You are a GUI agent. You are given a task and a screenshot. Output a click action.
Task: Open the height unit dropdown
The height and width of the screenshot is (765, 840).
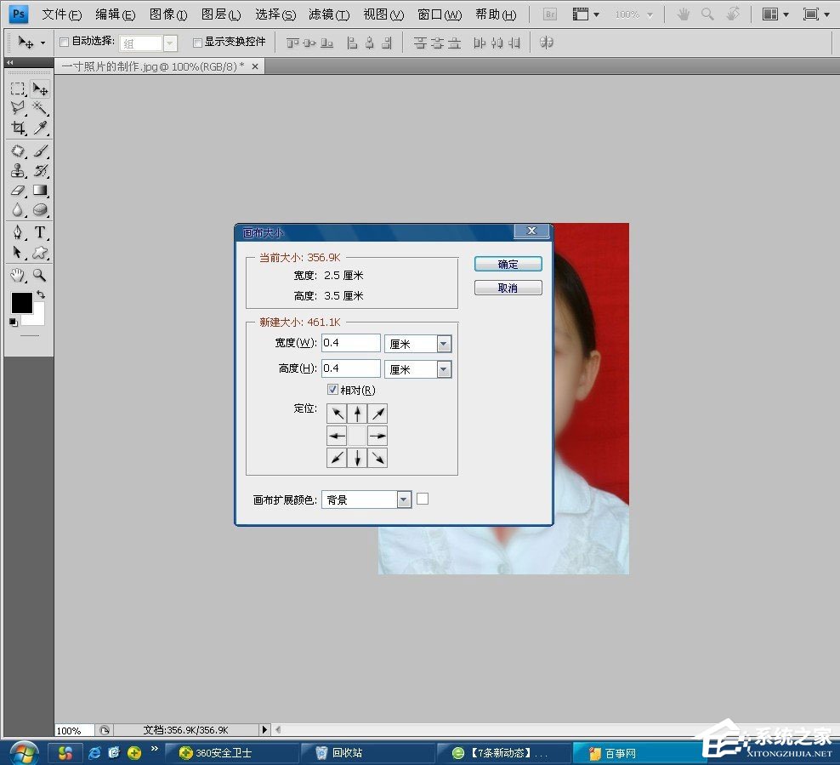pyautogui.click(x=444, y=369)
